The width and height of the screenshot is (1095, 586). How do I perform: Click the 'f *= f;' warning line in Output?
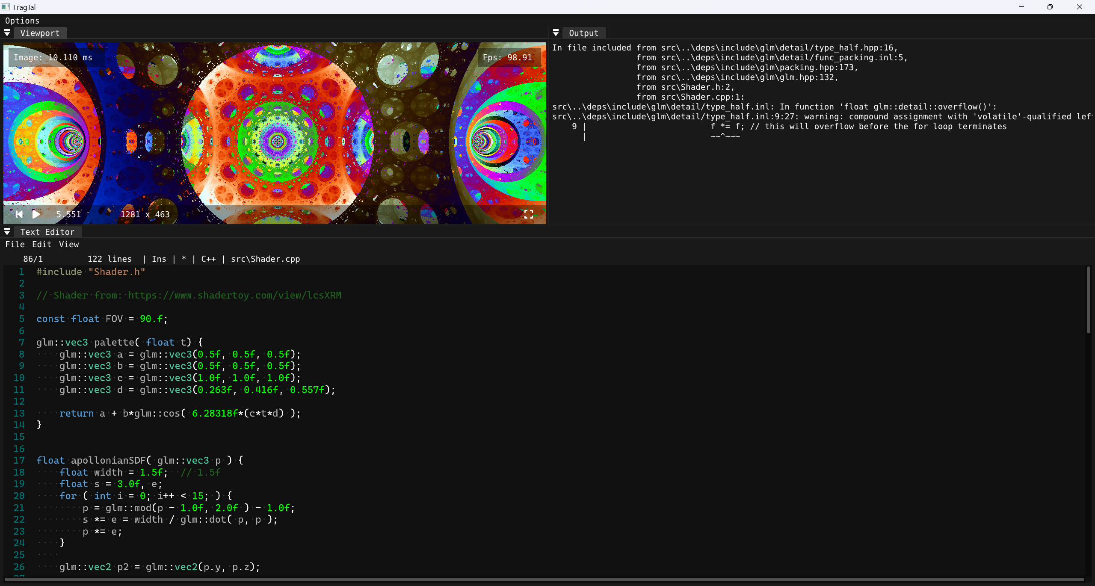[x=858, y=126]
